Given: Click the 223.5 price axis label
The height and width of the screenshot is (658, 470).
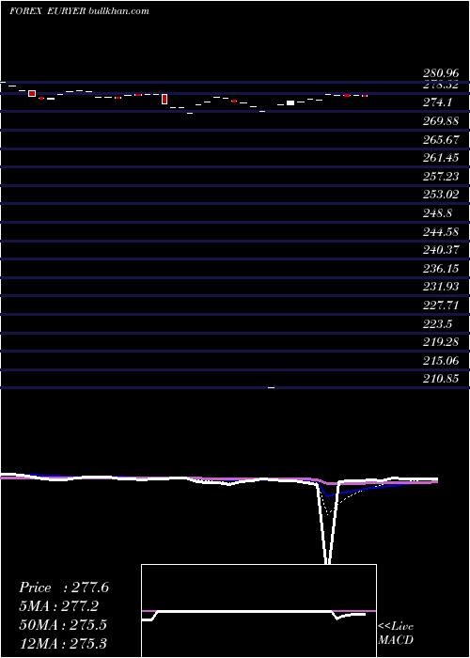Looking at the screenshot, I should 437,324.
